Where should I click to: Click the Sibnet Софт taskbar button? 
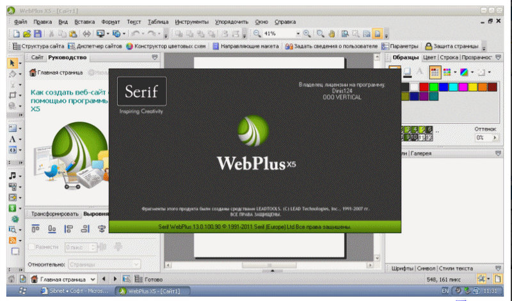74,291
